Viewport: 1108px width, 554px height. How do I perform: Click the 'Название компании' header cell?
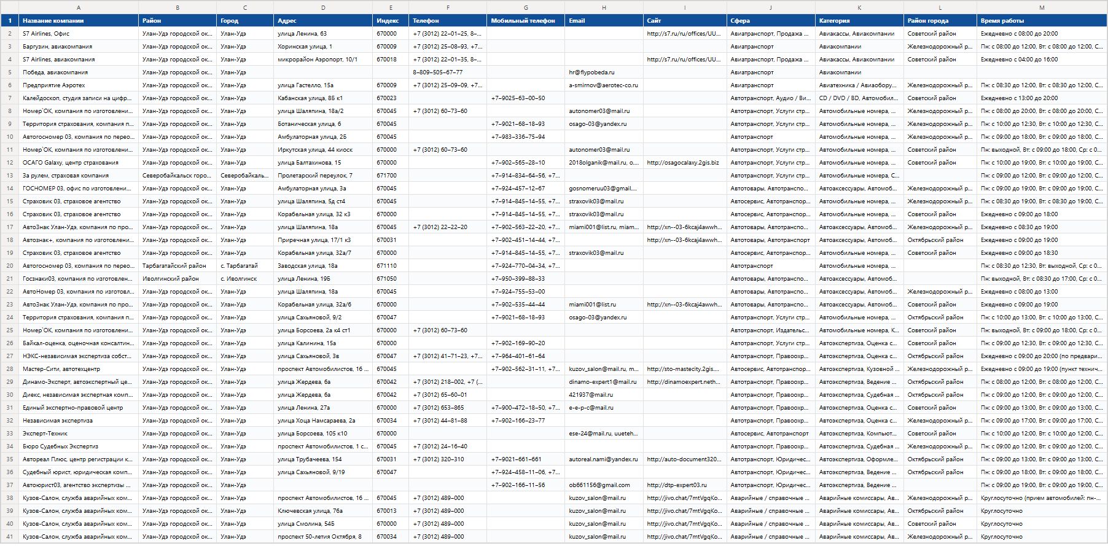click(x=79, y=21)
